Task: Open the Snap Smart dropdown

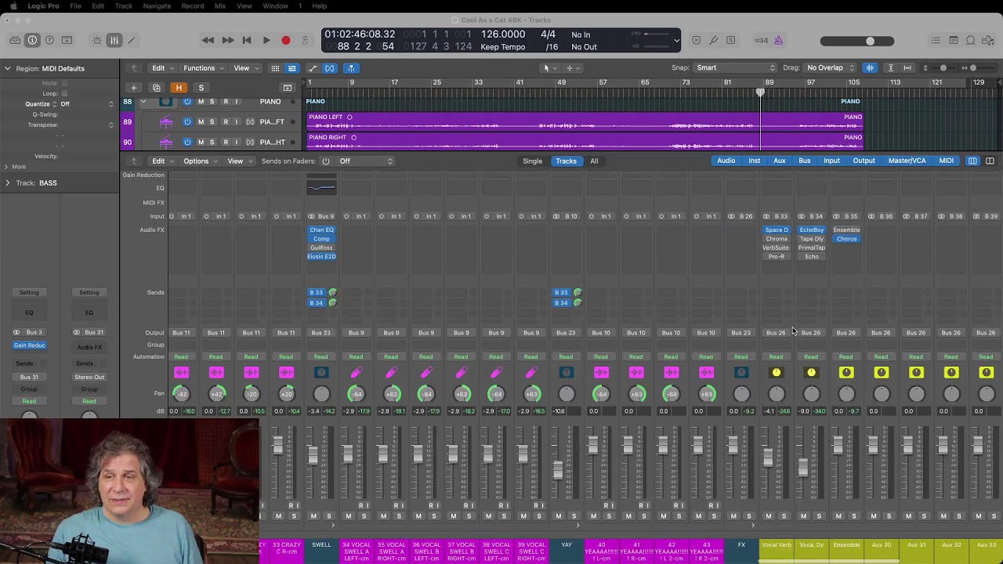Action: [736, 68]
